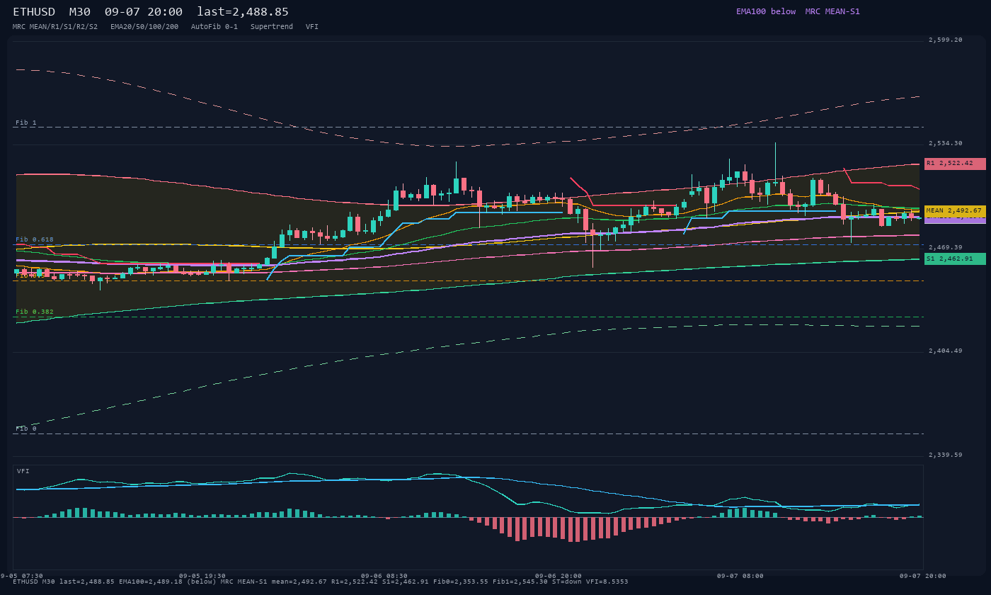Click the R1 2,522.42 price tag
The width and height of the screenshot is (991, 595).
[955, 164]
